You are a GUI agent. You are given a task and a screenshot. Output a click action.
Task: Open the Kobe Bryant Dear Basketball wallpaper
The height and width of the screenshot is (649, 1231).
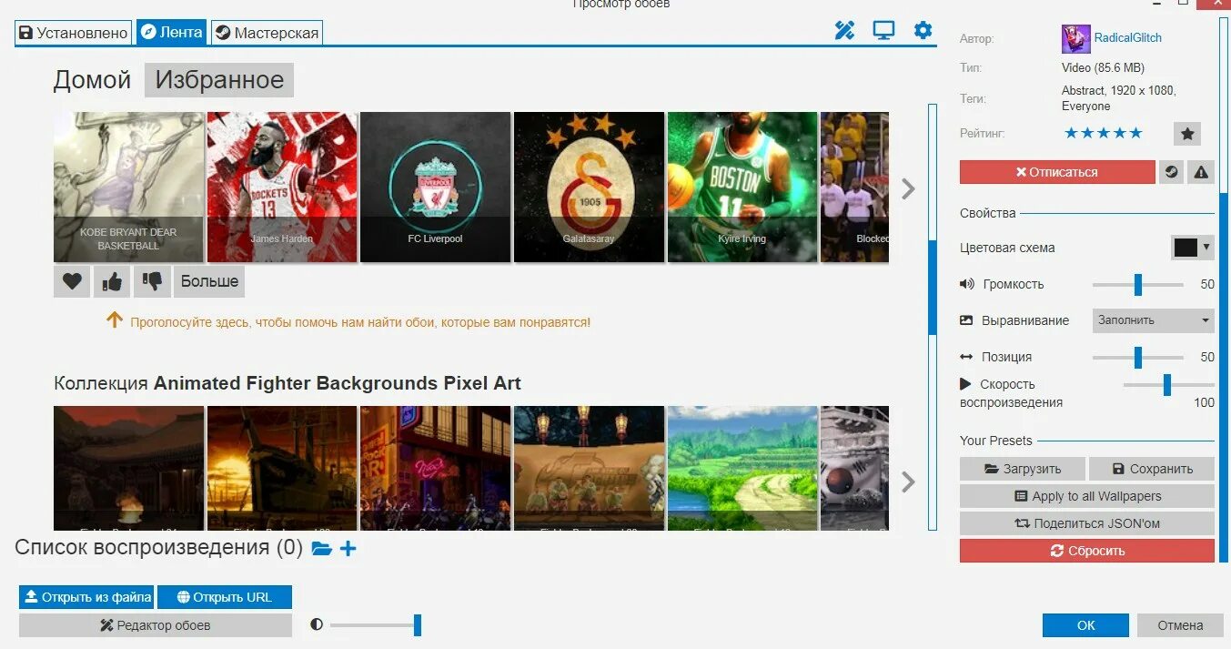(x=128, y=188)
